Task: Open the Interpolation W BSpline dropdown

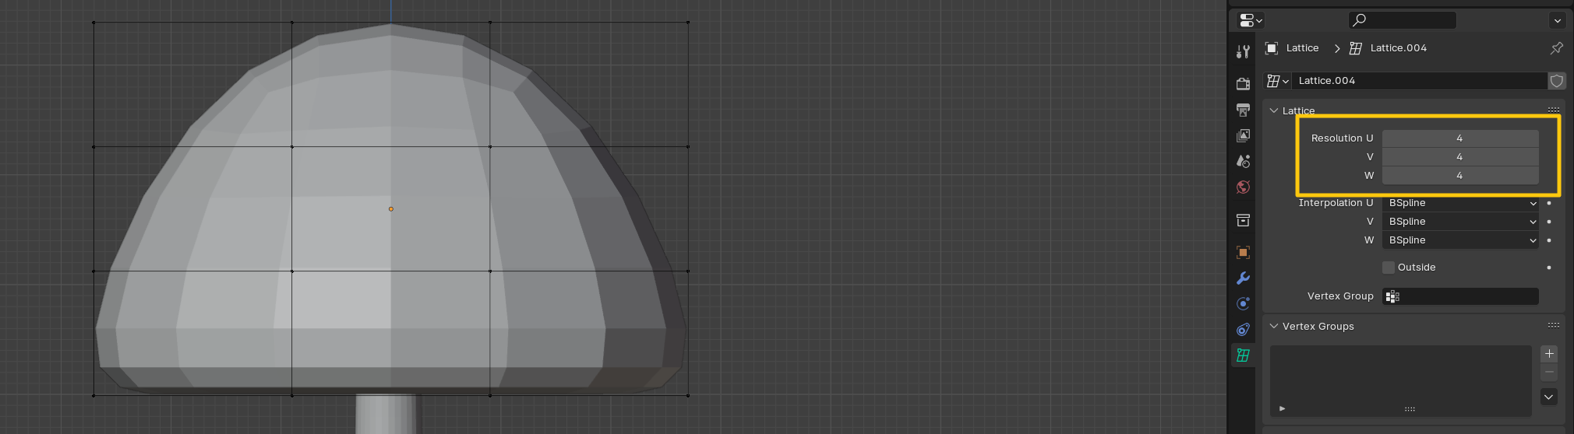Action: pos(1460,240)
